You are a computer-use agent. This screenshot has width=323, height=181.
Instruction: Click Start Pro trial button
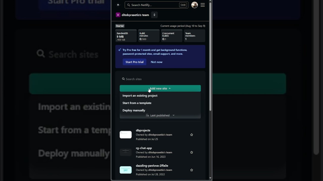click(x=134, y=62)
